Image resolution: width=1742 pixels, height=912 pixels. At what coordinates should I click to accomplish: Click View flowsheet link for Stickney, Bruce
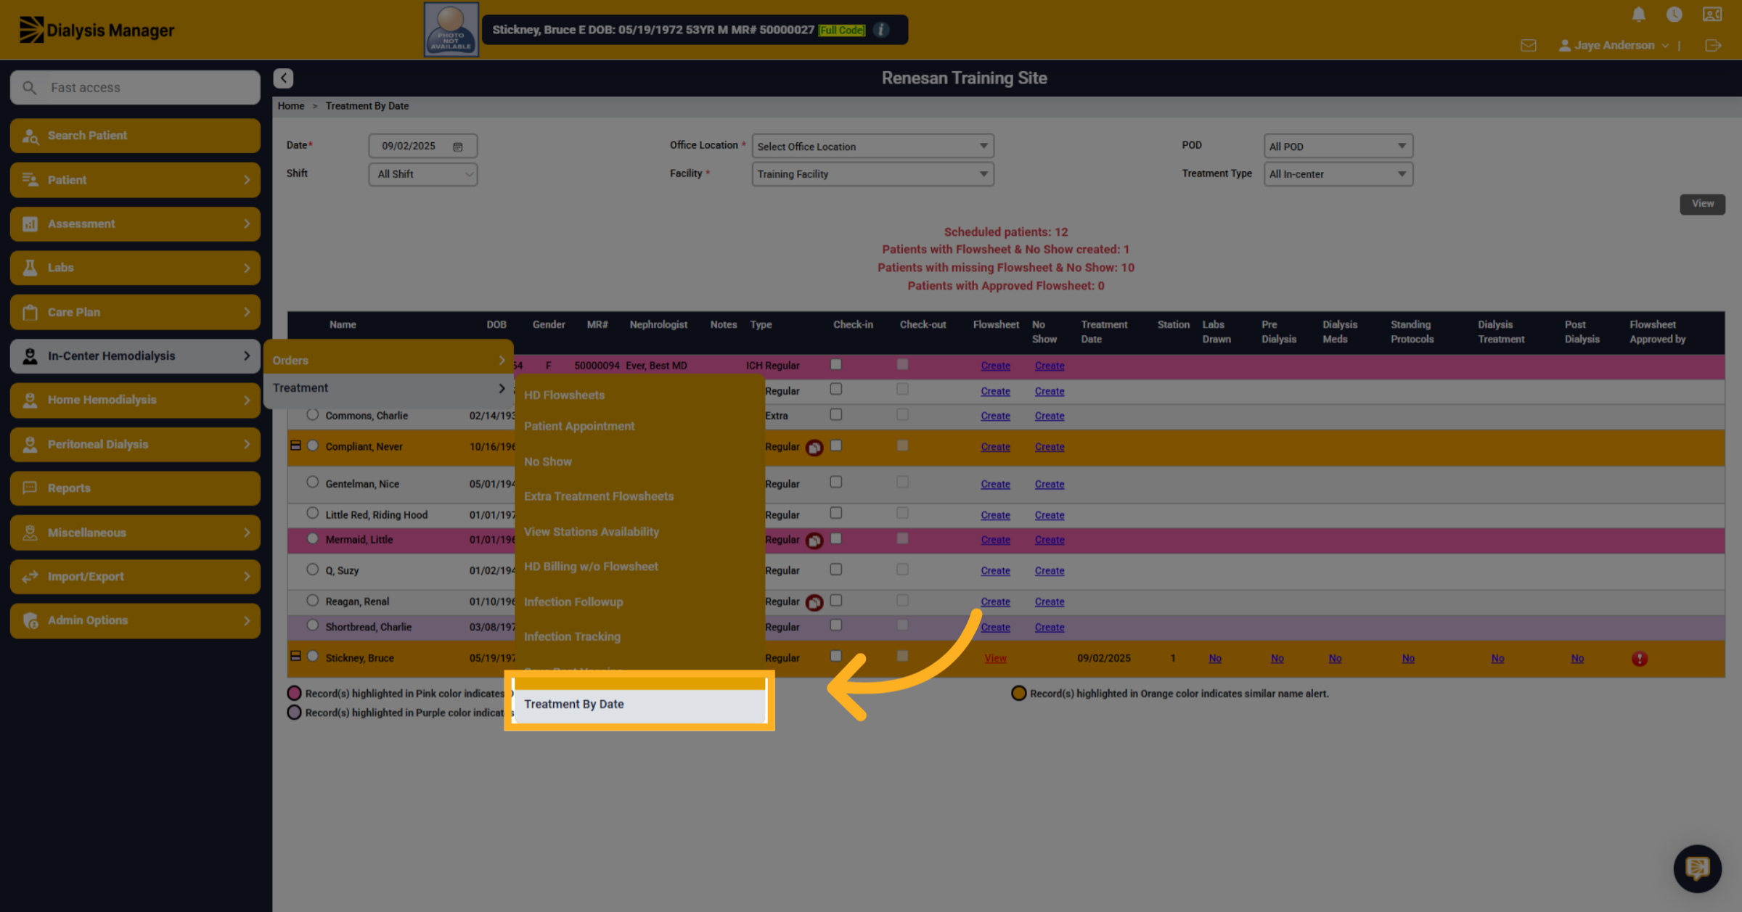[x=995, y=658]
